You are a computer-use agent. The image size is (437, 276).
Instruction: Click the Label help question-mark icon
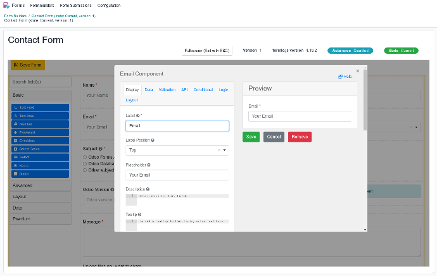point(137,116)
